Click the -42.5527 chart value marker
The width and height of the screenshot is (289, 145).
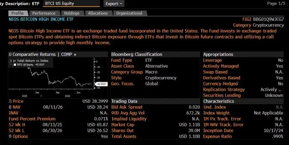(x=101, y=84)
